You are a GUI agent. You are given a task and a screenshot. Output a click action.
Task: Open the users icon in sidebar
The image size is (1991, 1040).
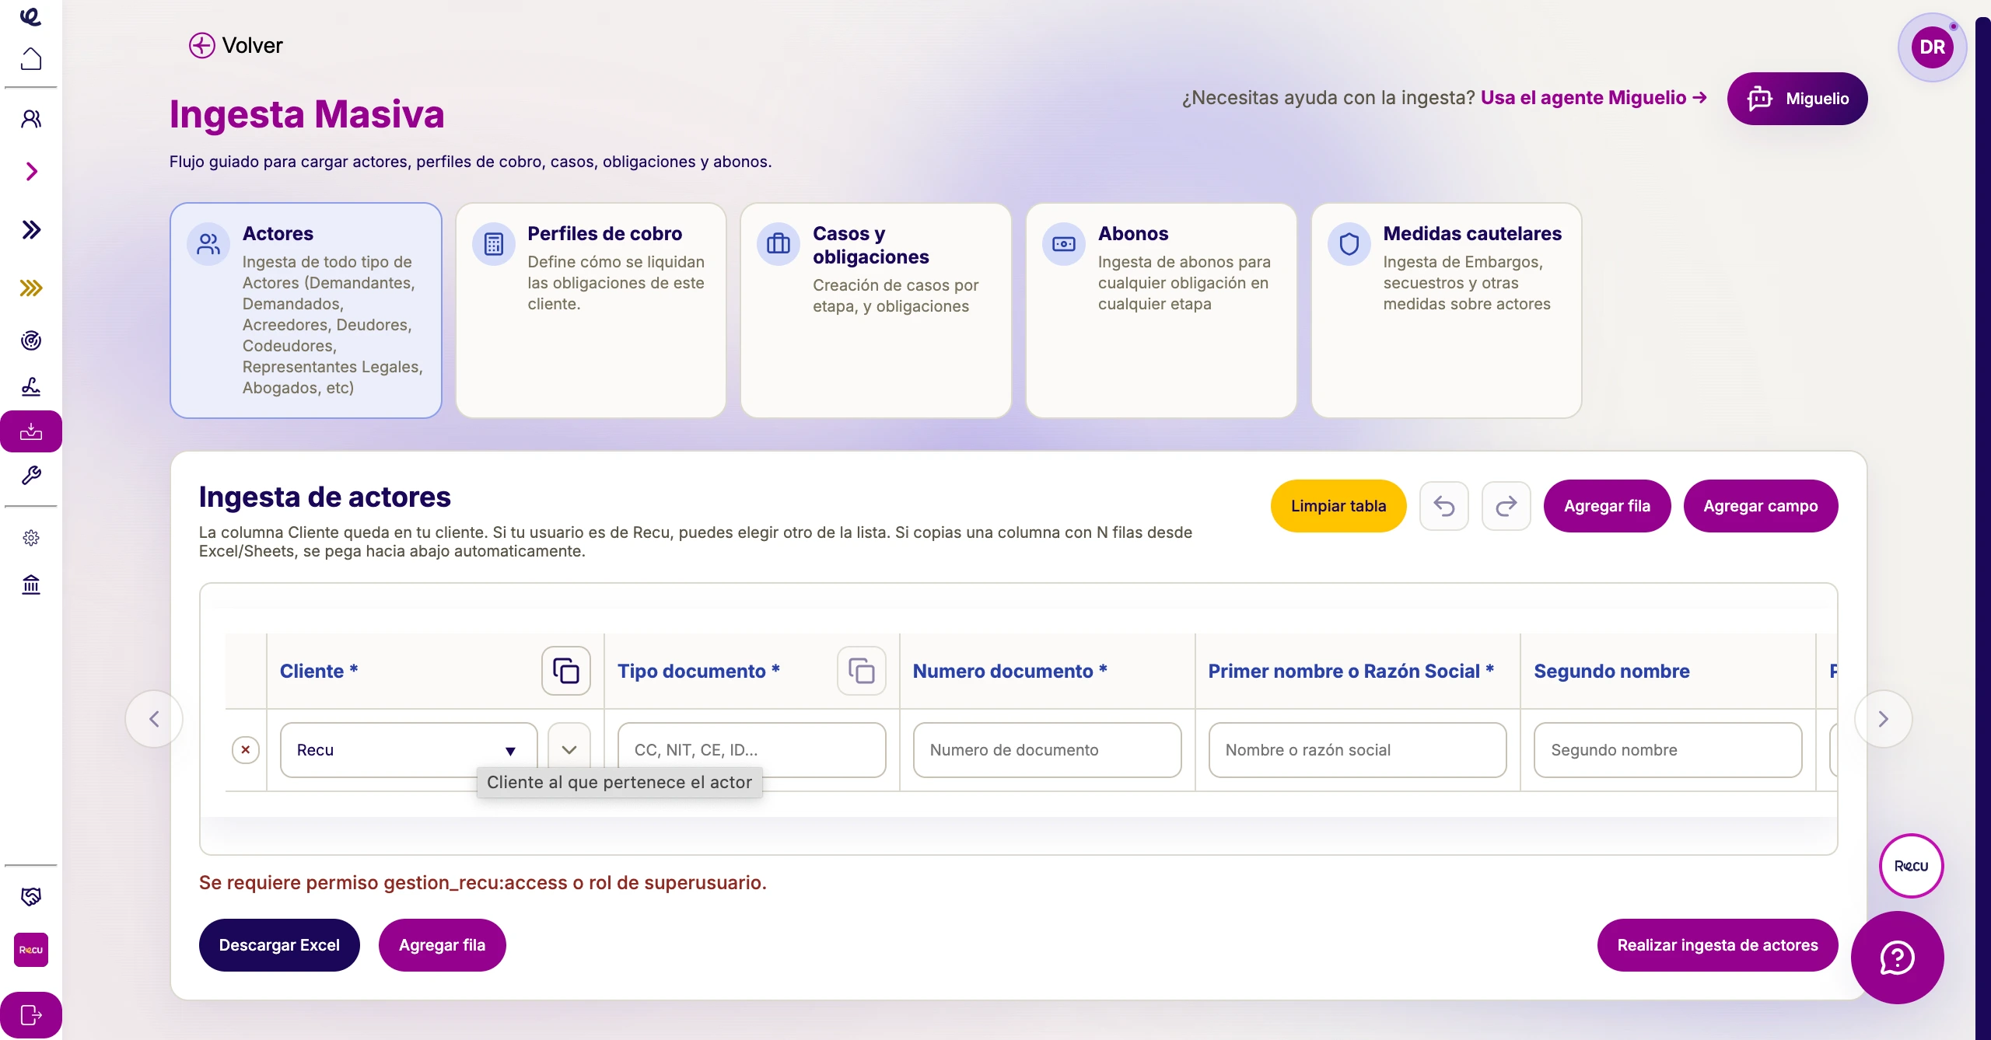[x=31, y=119]
